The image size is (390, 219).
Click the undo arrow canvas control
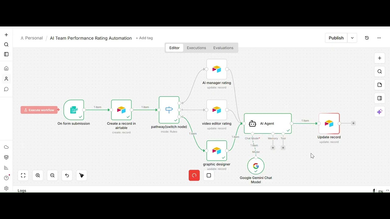[x=67, y=175]
